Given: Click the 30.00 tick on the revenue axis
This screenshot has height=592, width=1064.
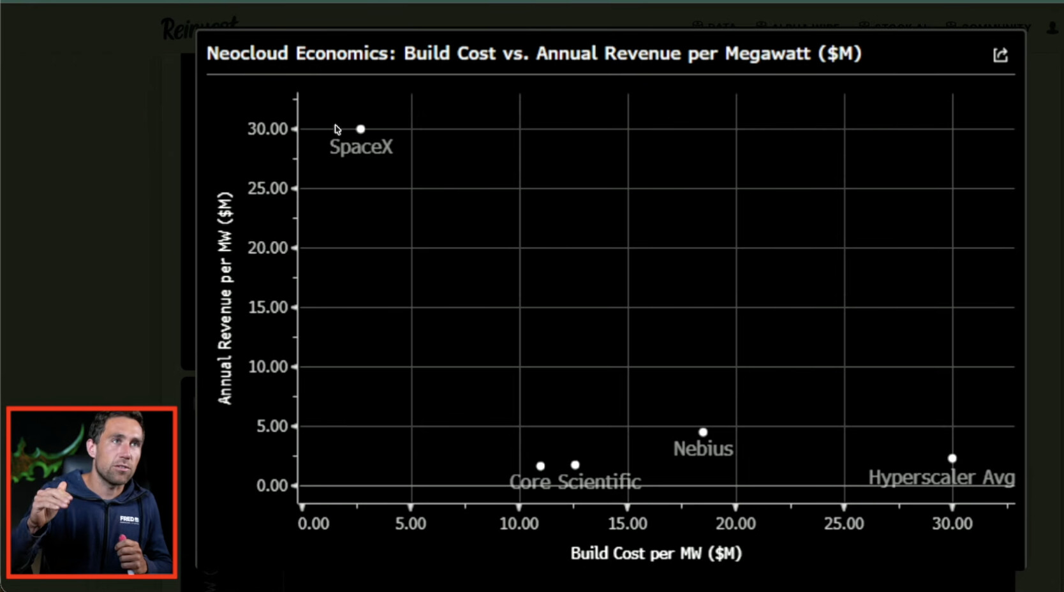Looking at the screenshot, I should point(268,129).
